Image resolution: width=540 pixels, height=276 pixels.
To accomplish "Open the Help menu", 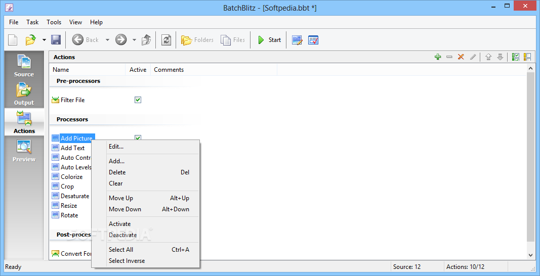I will (97, 22).
